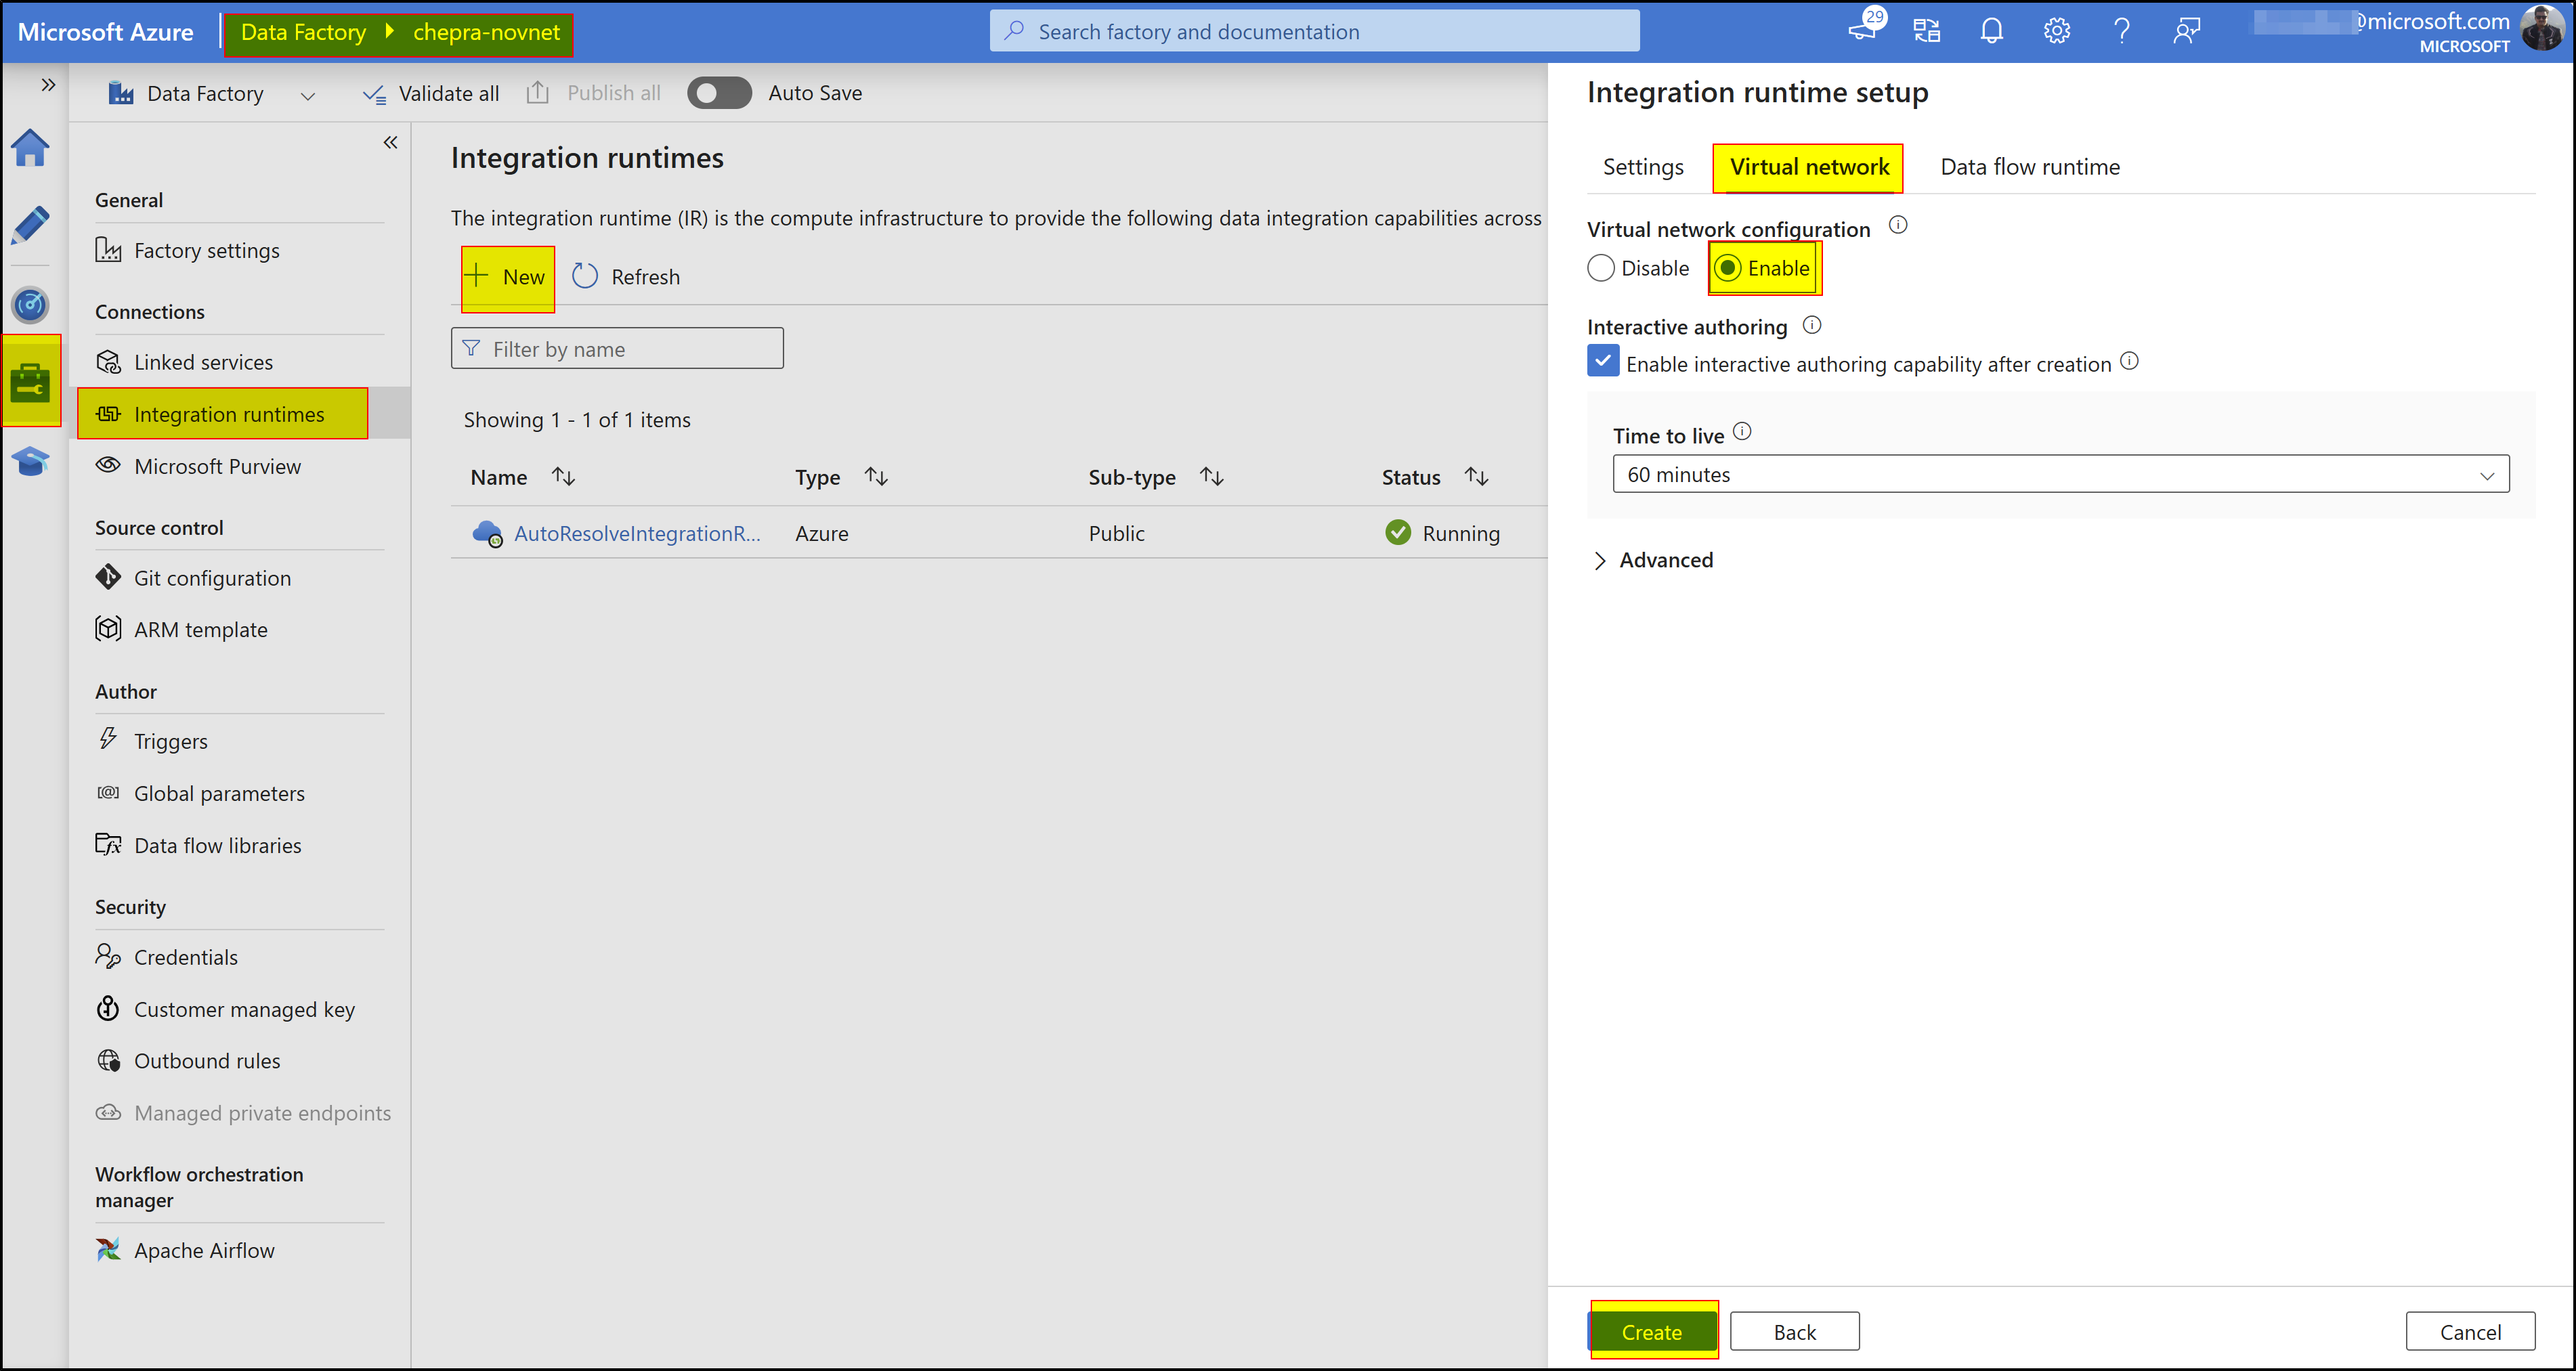Click the Back button
This screenshot has width=2576, height=1371.
1794,1332
